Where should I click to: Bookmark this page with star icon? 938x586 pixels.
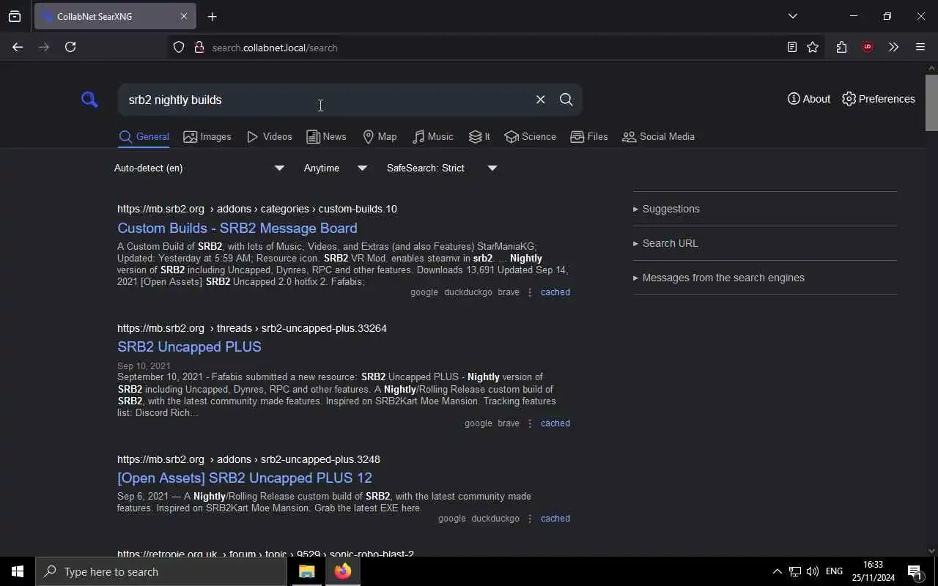[813, 48]
